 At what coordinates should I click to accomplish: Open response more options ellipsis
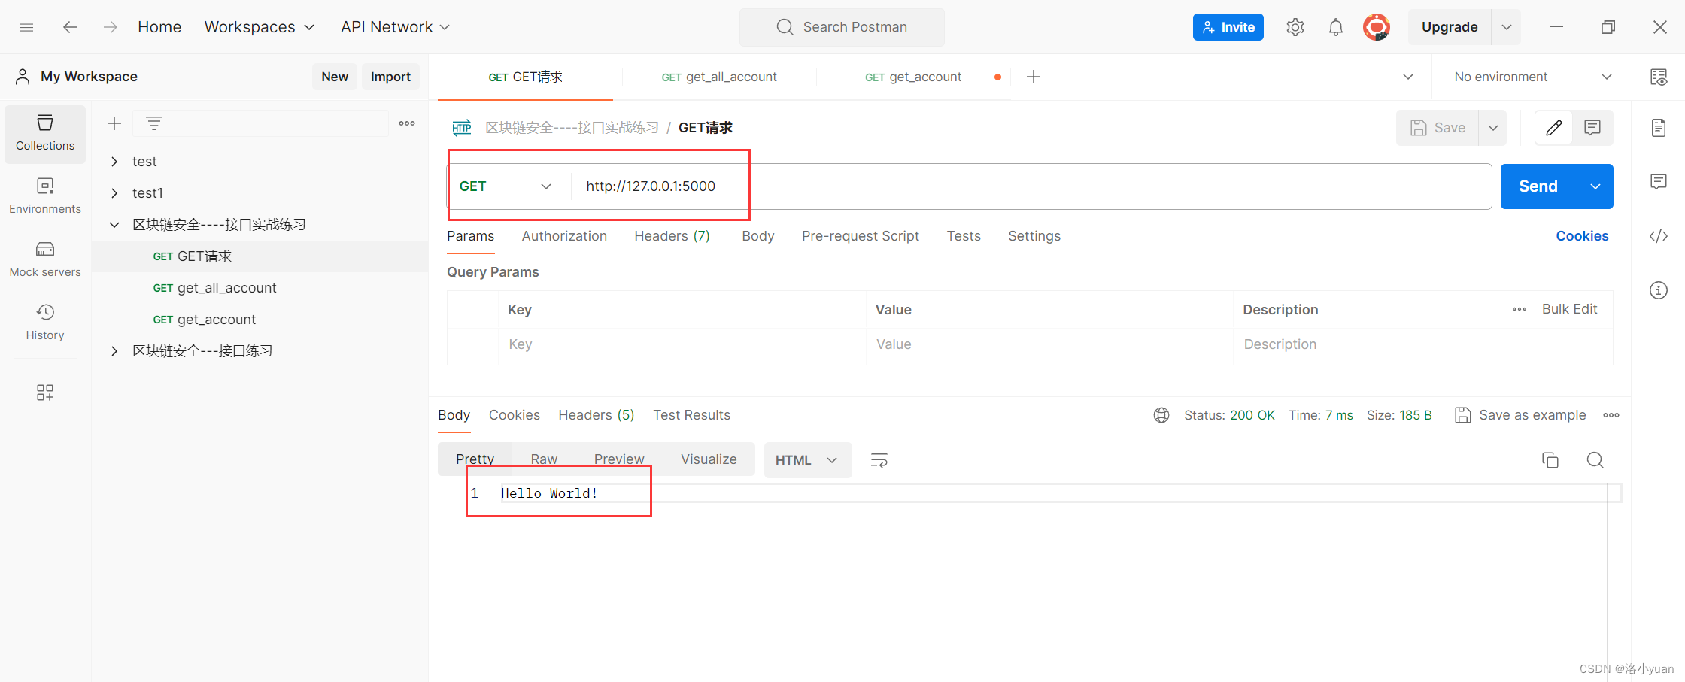coord(1611,415)
